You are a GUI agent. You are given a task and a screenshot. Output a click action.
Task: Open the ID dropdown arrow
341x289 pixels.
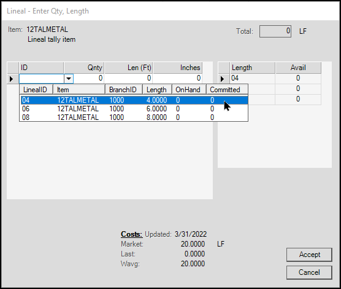click(x=69, y=79)
